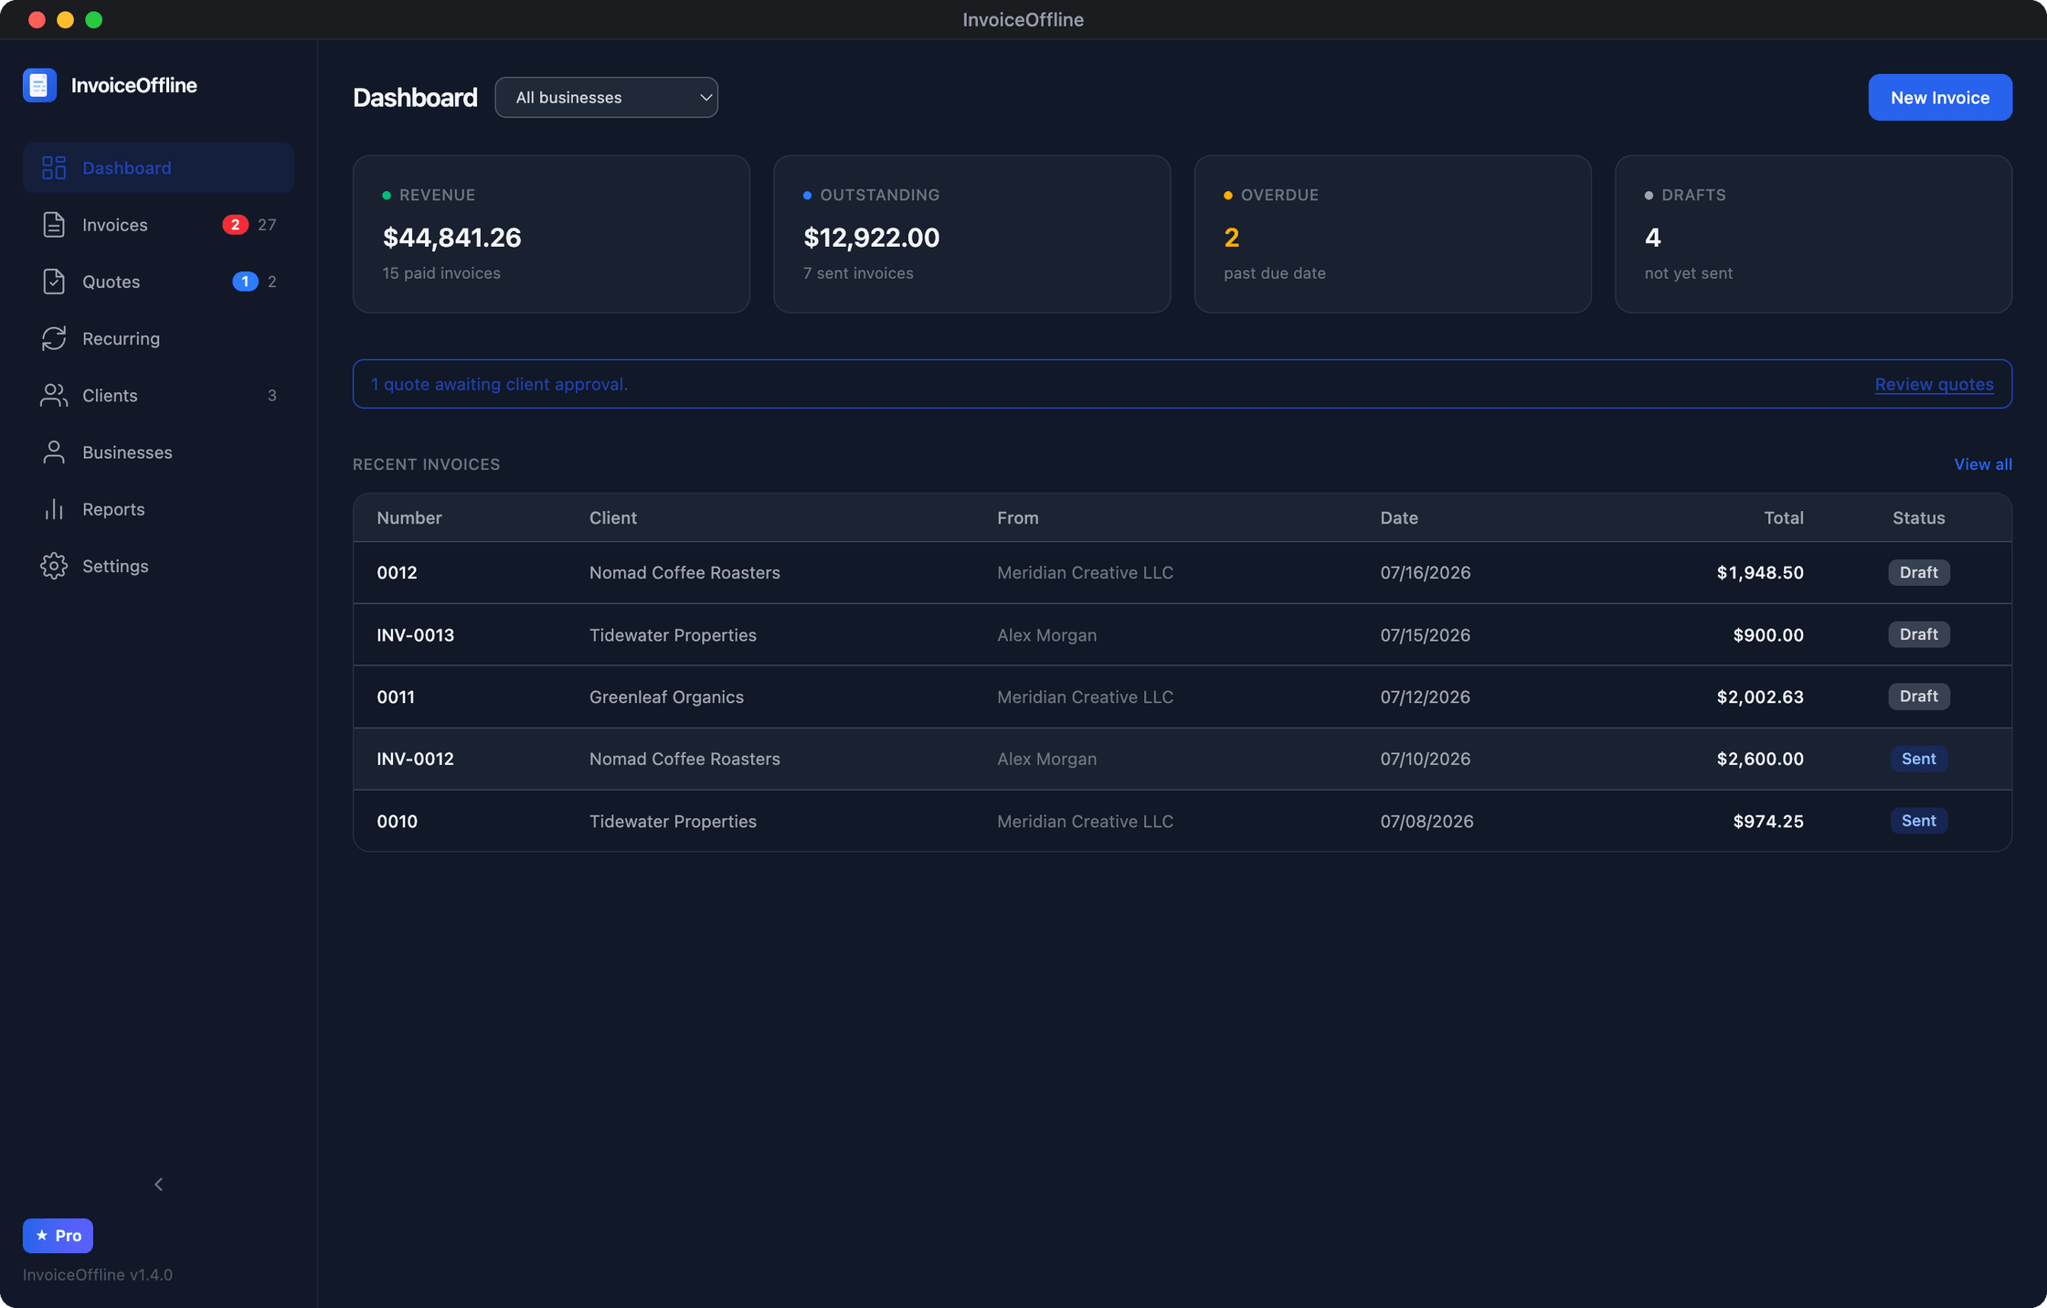
Task: Click the $900.00 total
Action: point(1768,634)
